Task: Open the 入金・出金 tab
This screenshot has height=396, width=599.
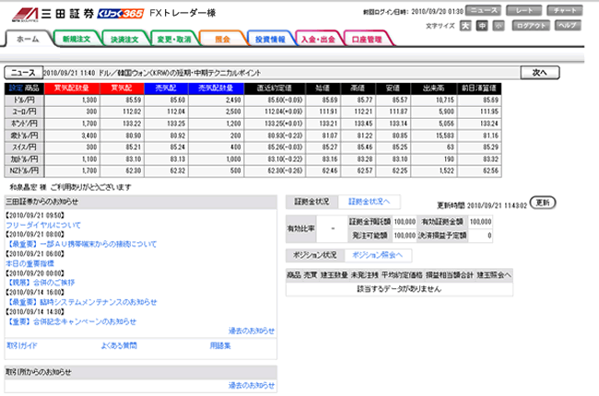Action: point(318,39)
